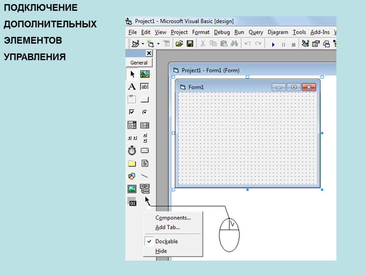Click the General tab of the toolbox
Image resolution: width=366 pixels, height=275 pixels.
pyautogui.click(x=139, y=63)
